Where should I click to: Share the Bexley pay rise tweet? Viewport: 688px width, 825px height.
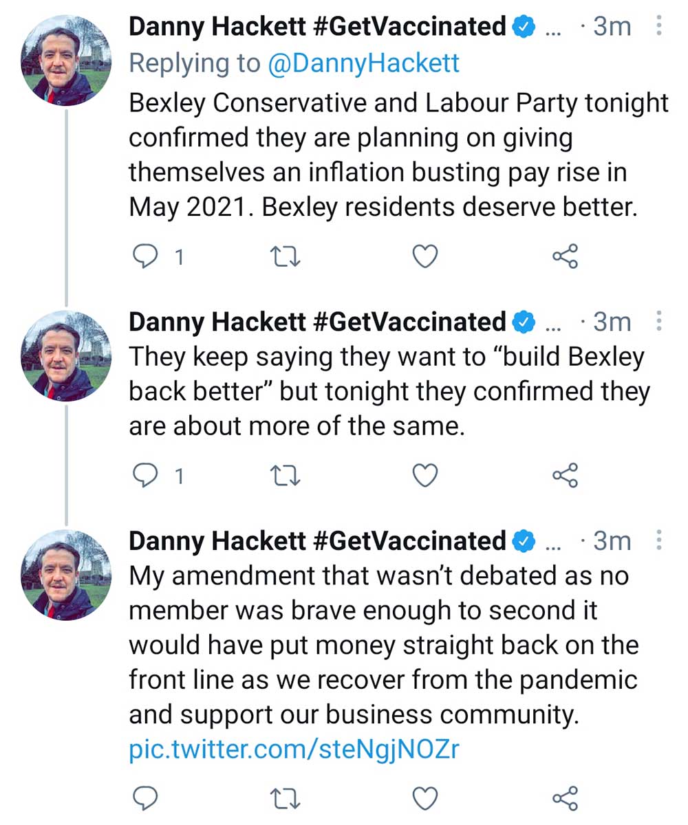click(566, 256)
